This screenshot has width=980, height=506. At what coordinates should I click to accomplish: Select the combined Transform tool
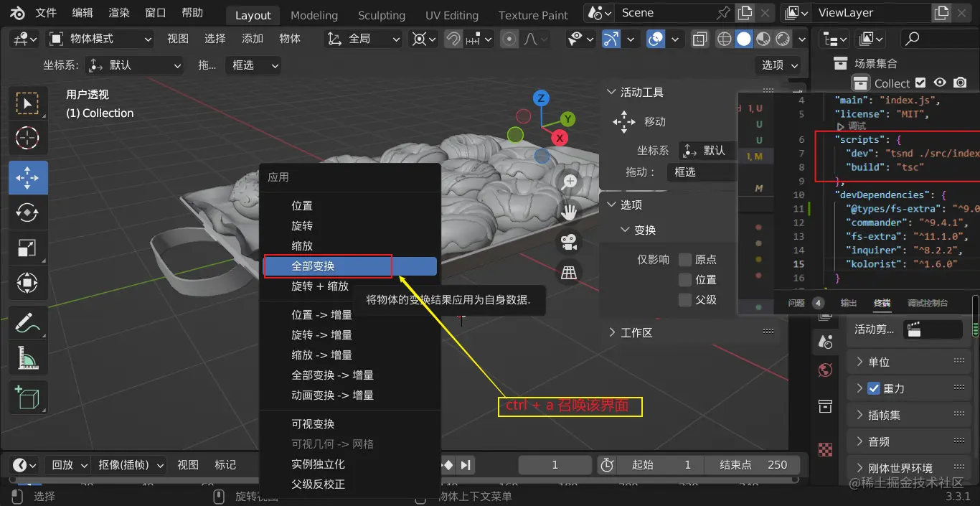(x=28, y=282)
